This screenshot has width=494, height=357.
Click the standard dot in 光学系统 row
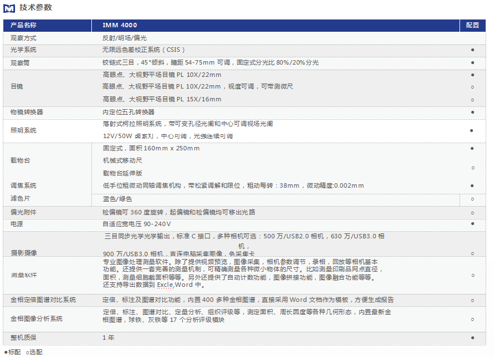pos(473,50)
